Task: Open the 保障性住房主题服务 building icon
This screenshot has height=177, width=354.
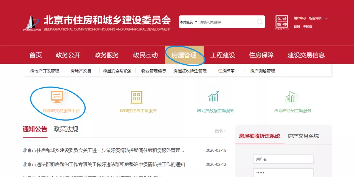Action: tap(137, 97)
